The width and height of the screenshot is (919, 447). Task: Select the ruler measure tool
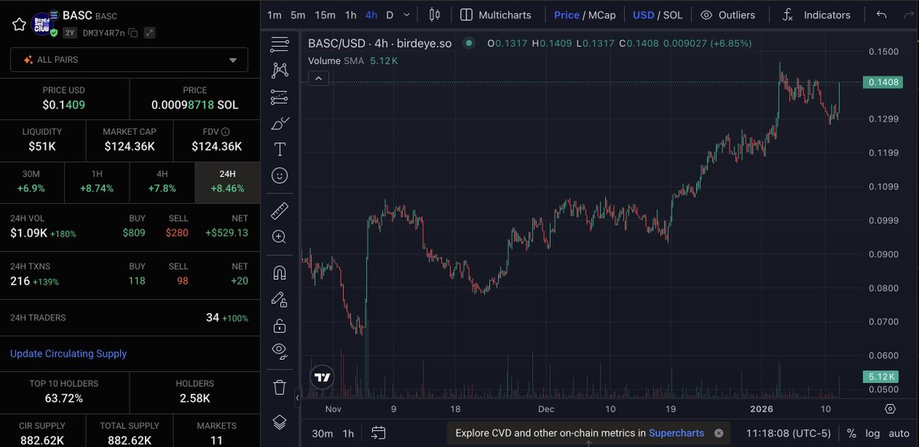(x=280, y=210)
